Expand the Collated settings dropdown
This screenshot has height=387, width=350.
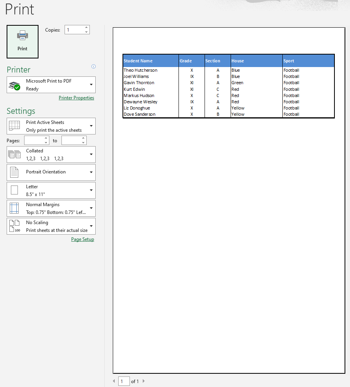pos(92,154)
